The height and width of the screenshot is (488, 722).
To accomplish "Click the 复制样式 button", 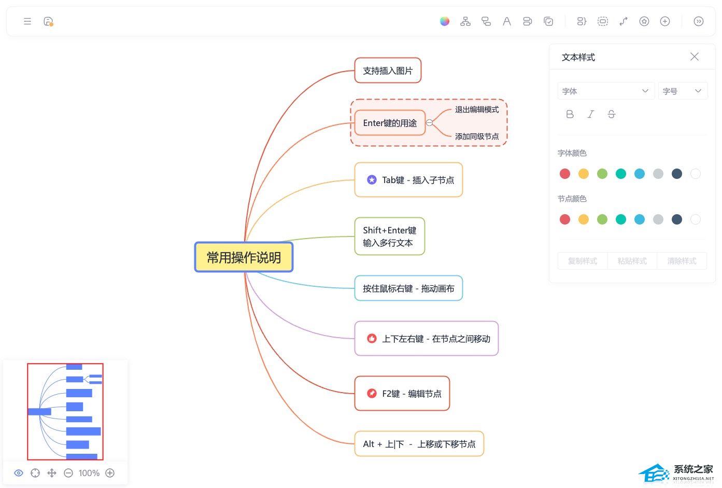I will click(583, 261).
